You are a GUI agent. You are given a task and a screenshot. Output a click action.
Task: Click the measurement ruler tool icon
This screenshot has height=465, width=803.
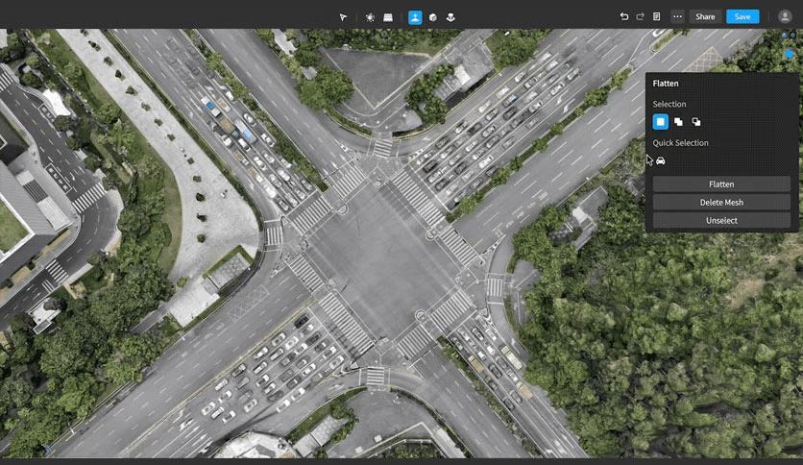click(388, 17)
